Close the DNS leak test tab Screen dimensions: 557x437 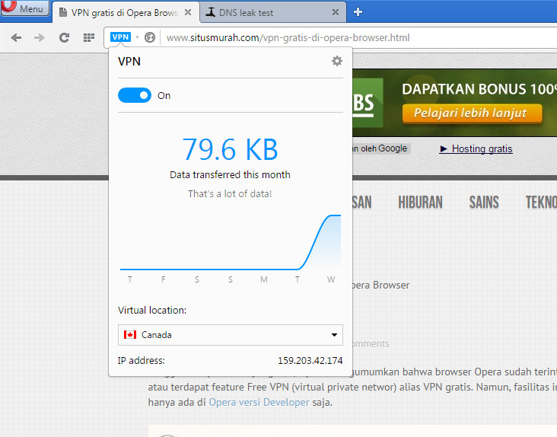[x=335, y=12]
